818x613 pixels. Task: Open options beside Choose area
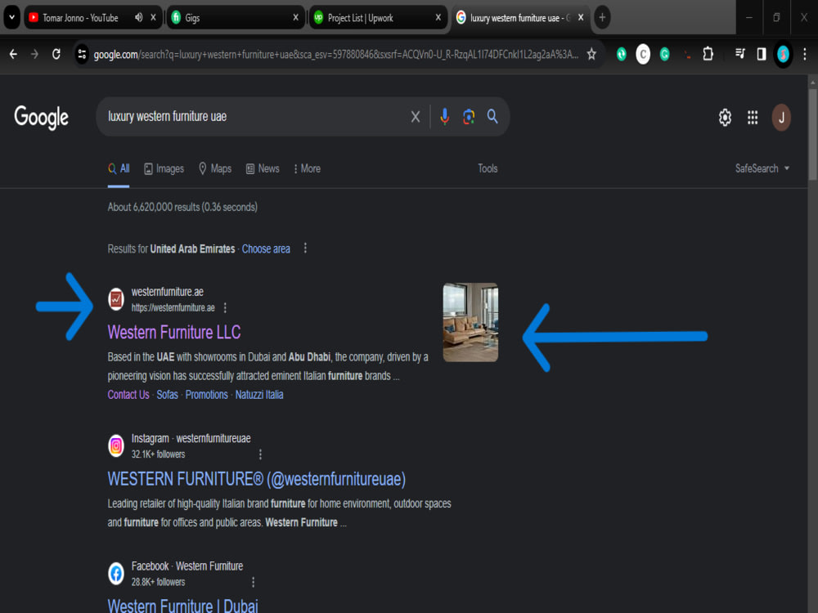[x=305, y=248]
